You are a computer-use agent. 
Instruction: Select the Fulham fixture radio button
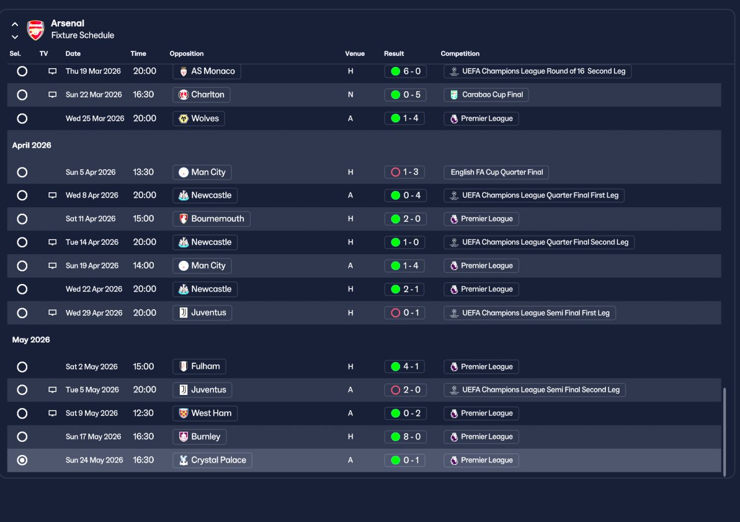click(x=22, y=367)
